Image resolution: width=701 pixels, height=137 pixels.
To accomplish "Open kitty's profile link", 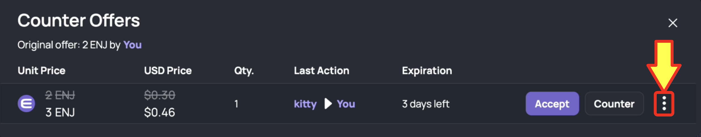I will click(x=305, y=104).
